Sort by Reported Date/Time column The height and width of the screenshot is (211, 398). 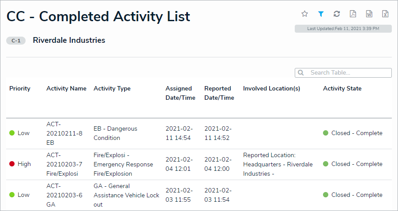[219, 93]
